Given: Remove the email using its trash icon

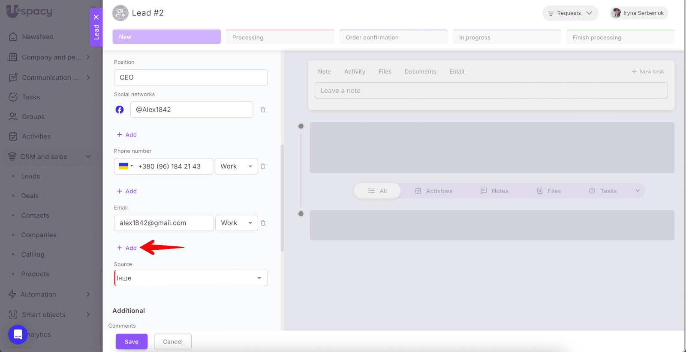Looking at the screenshot, I should click(x=263, y=223).
